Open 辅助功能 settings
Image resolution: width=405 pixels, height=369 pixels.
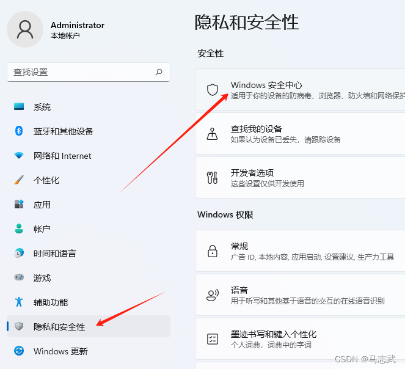coord(89,302)
